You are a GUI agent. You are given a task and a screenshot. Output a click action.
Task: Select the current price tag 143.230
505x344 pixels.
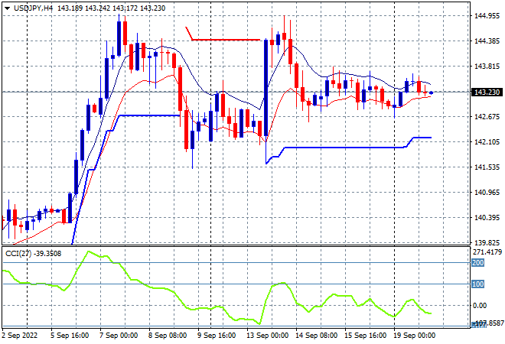click(487, 92)
